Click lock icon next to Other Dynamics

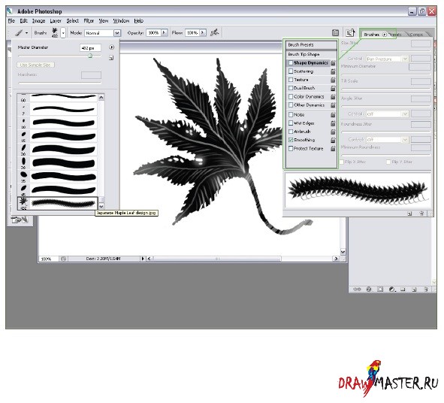pos(333,105)
